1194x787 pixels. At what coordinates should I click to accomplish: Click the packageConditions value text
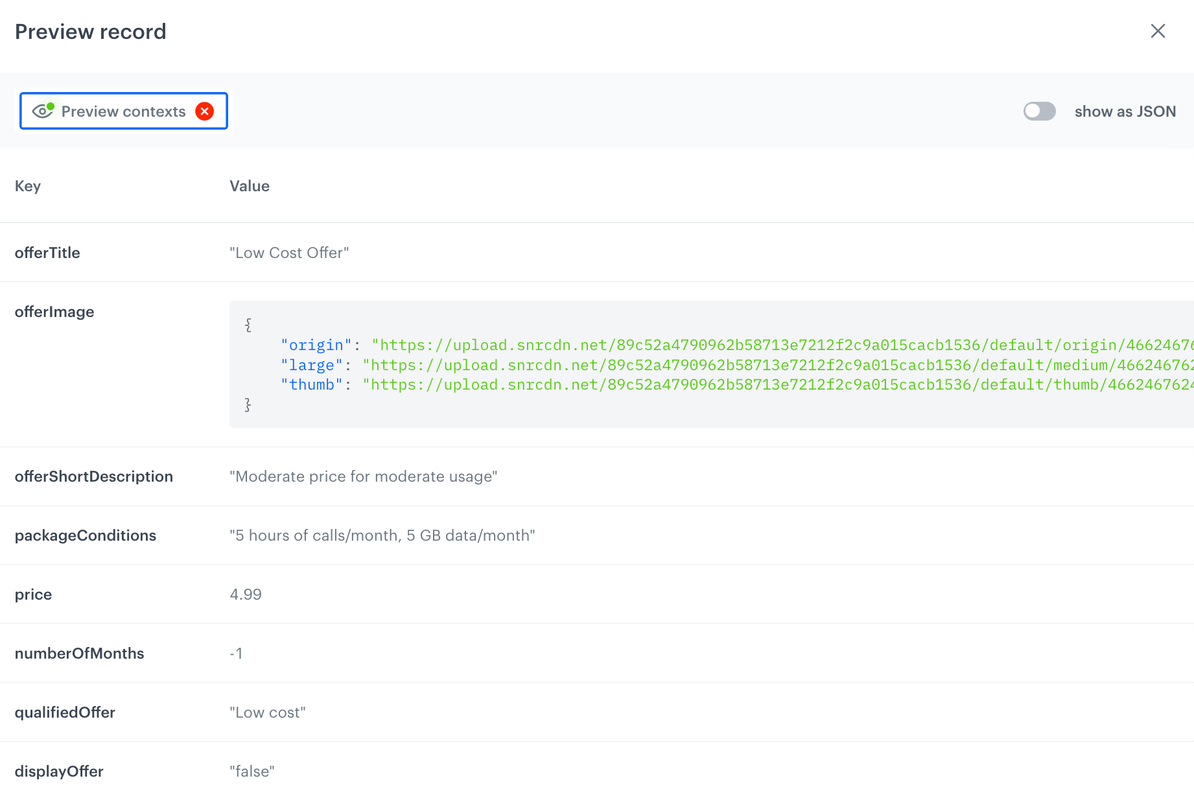pyautogui.click(x=382, y=535)
